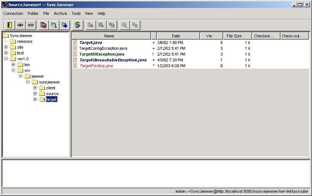
Task: Collapse the ver1.0 folder node
Action: point(6,59)
